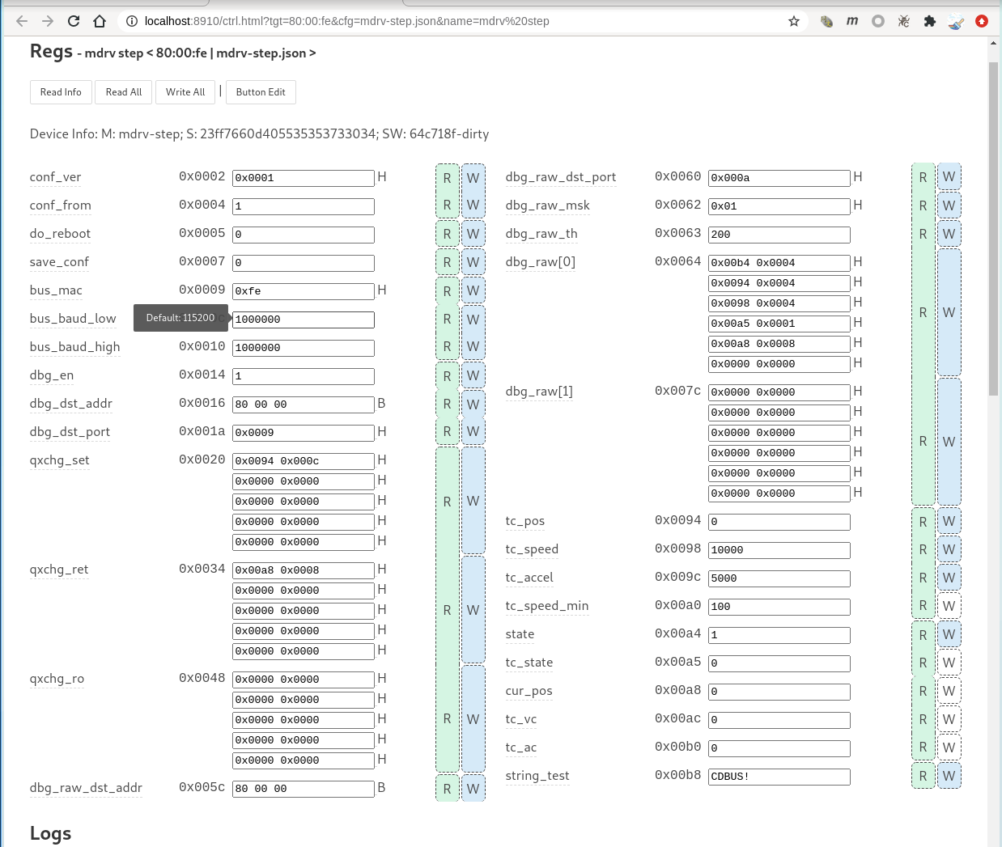Write the dbg_raw[0] register group with W
This screenshot has width=1002, height=847.
click(949, 312)
